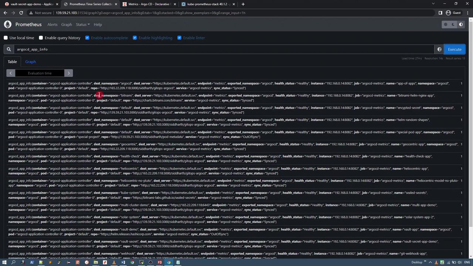Click the Load time: 27ms statistic
This screenshot has height=266, width=473.
pyautogui.click(x=412, y=58)
